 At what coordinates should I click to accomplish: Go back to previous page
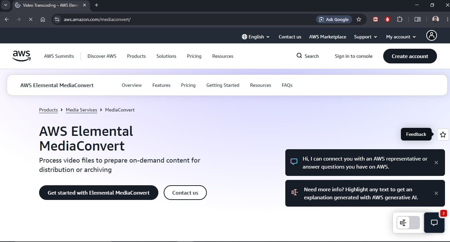(7, 19)
